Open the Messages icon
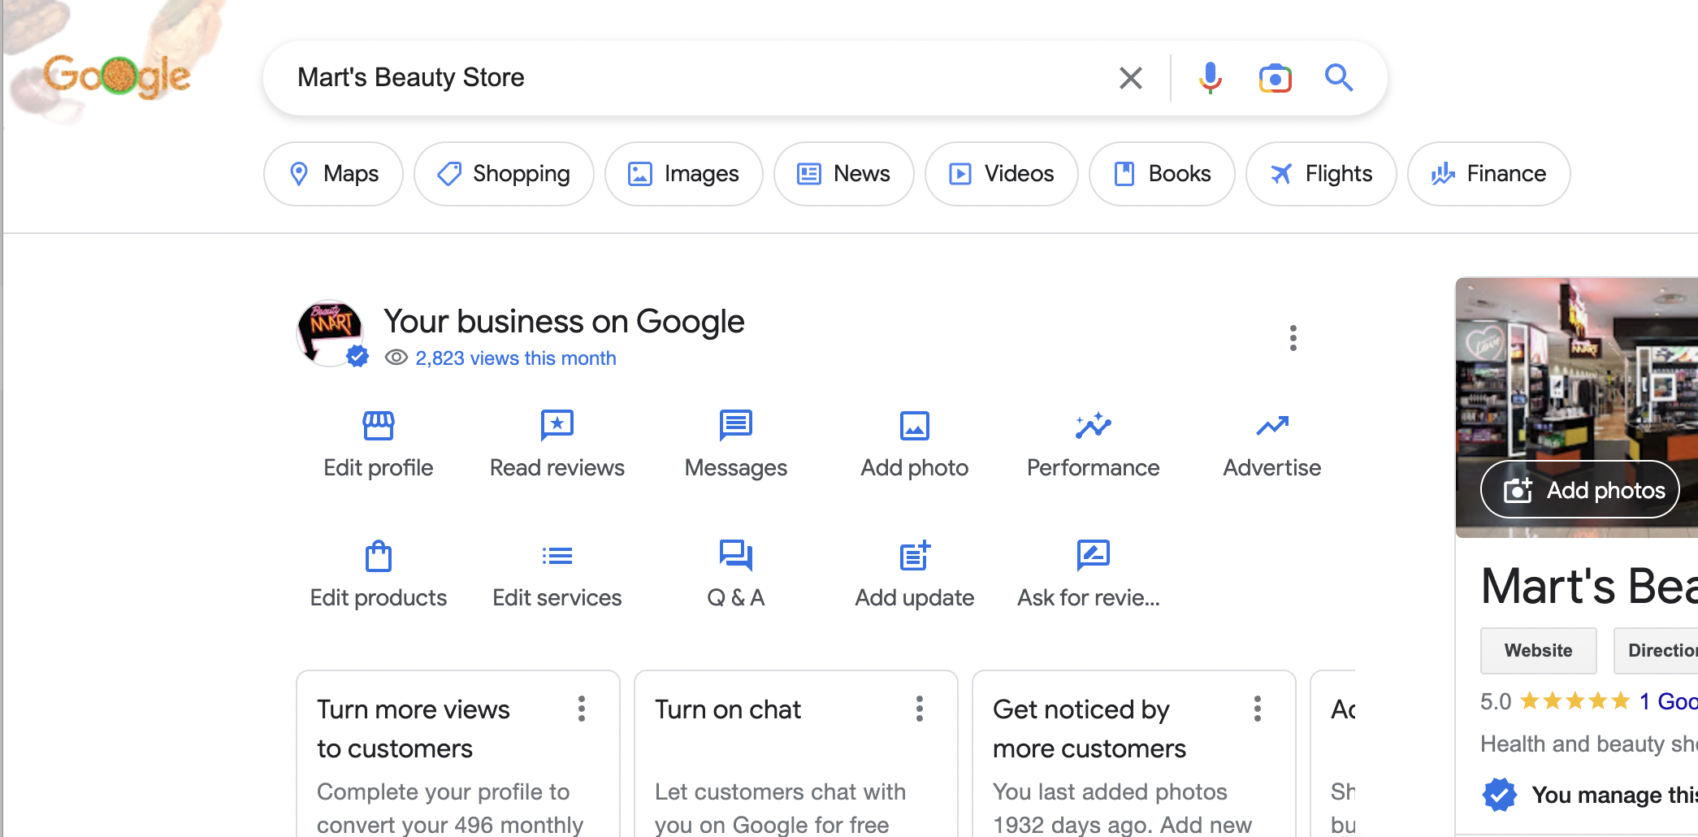 point(735,425)
